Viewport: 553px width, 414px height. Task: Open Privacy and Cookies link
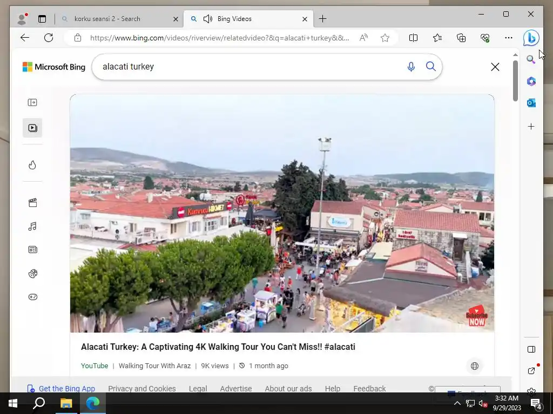pyautogui.click(x=142, y=389)
